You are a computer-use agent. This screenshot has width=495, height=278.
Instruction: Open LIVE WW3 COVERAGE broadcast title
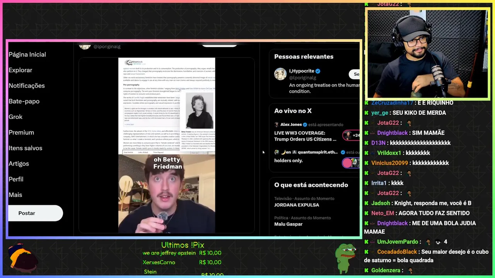305,136
